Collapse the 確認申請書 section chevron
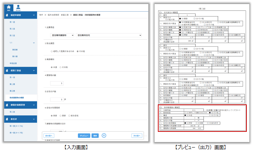Viewport: 253px width, 153px height. (34, 15)
